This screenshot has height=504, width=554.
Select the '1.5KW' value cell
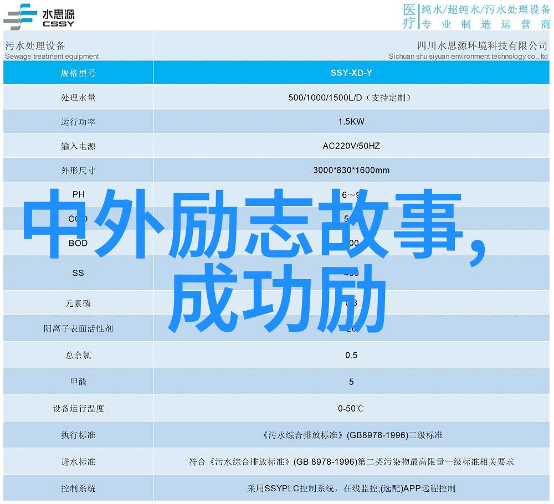tap(351, 121)
